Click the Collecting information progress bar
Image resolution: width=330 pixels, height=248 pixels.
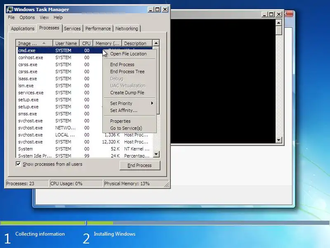coord(43,223)
